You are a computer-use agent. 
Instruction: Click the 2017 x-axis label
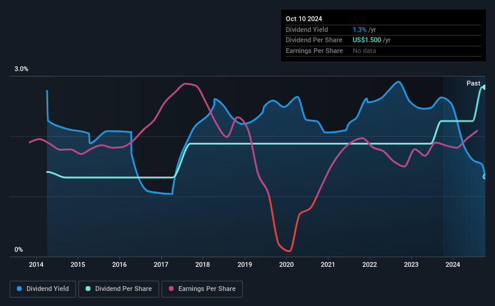pyautogui.click(x=161, y=264)
